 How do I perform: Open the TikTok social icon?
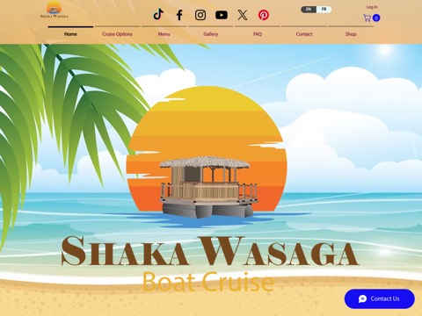158,14
